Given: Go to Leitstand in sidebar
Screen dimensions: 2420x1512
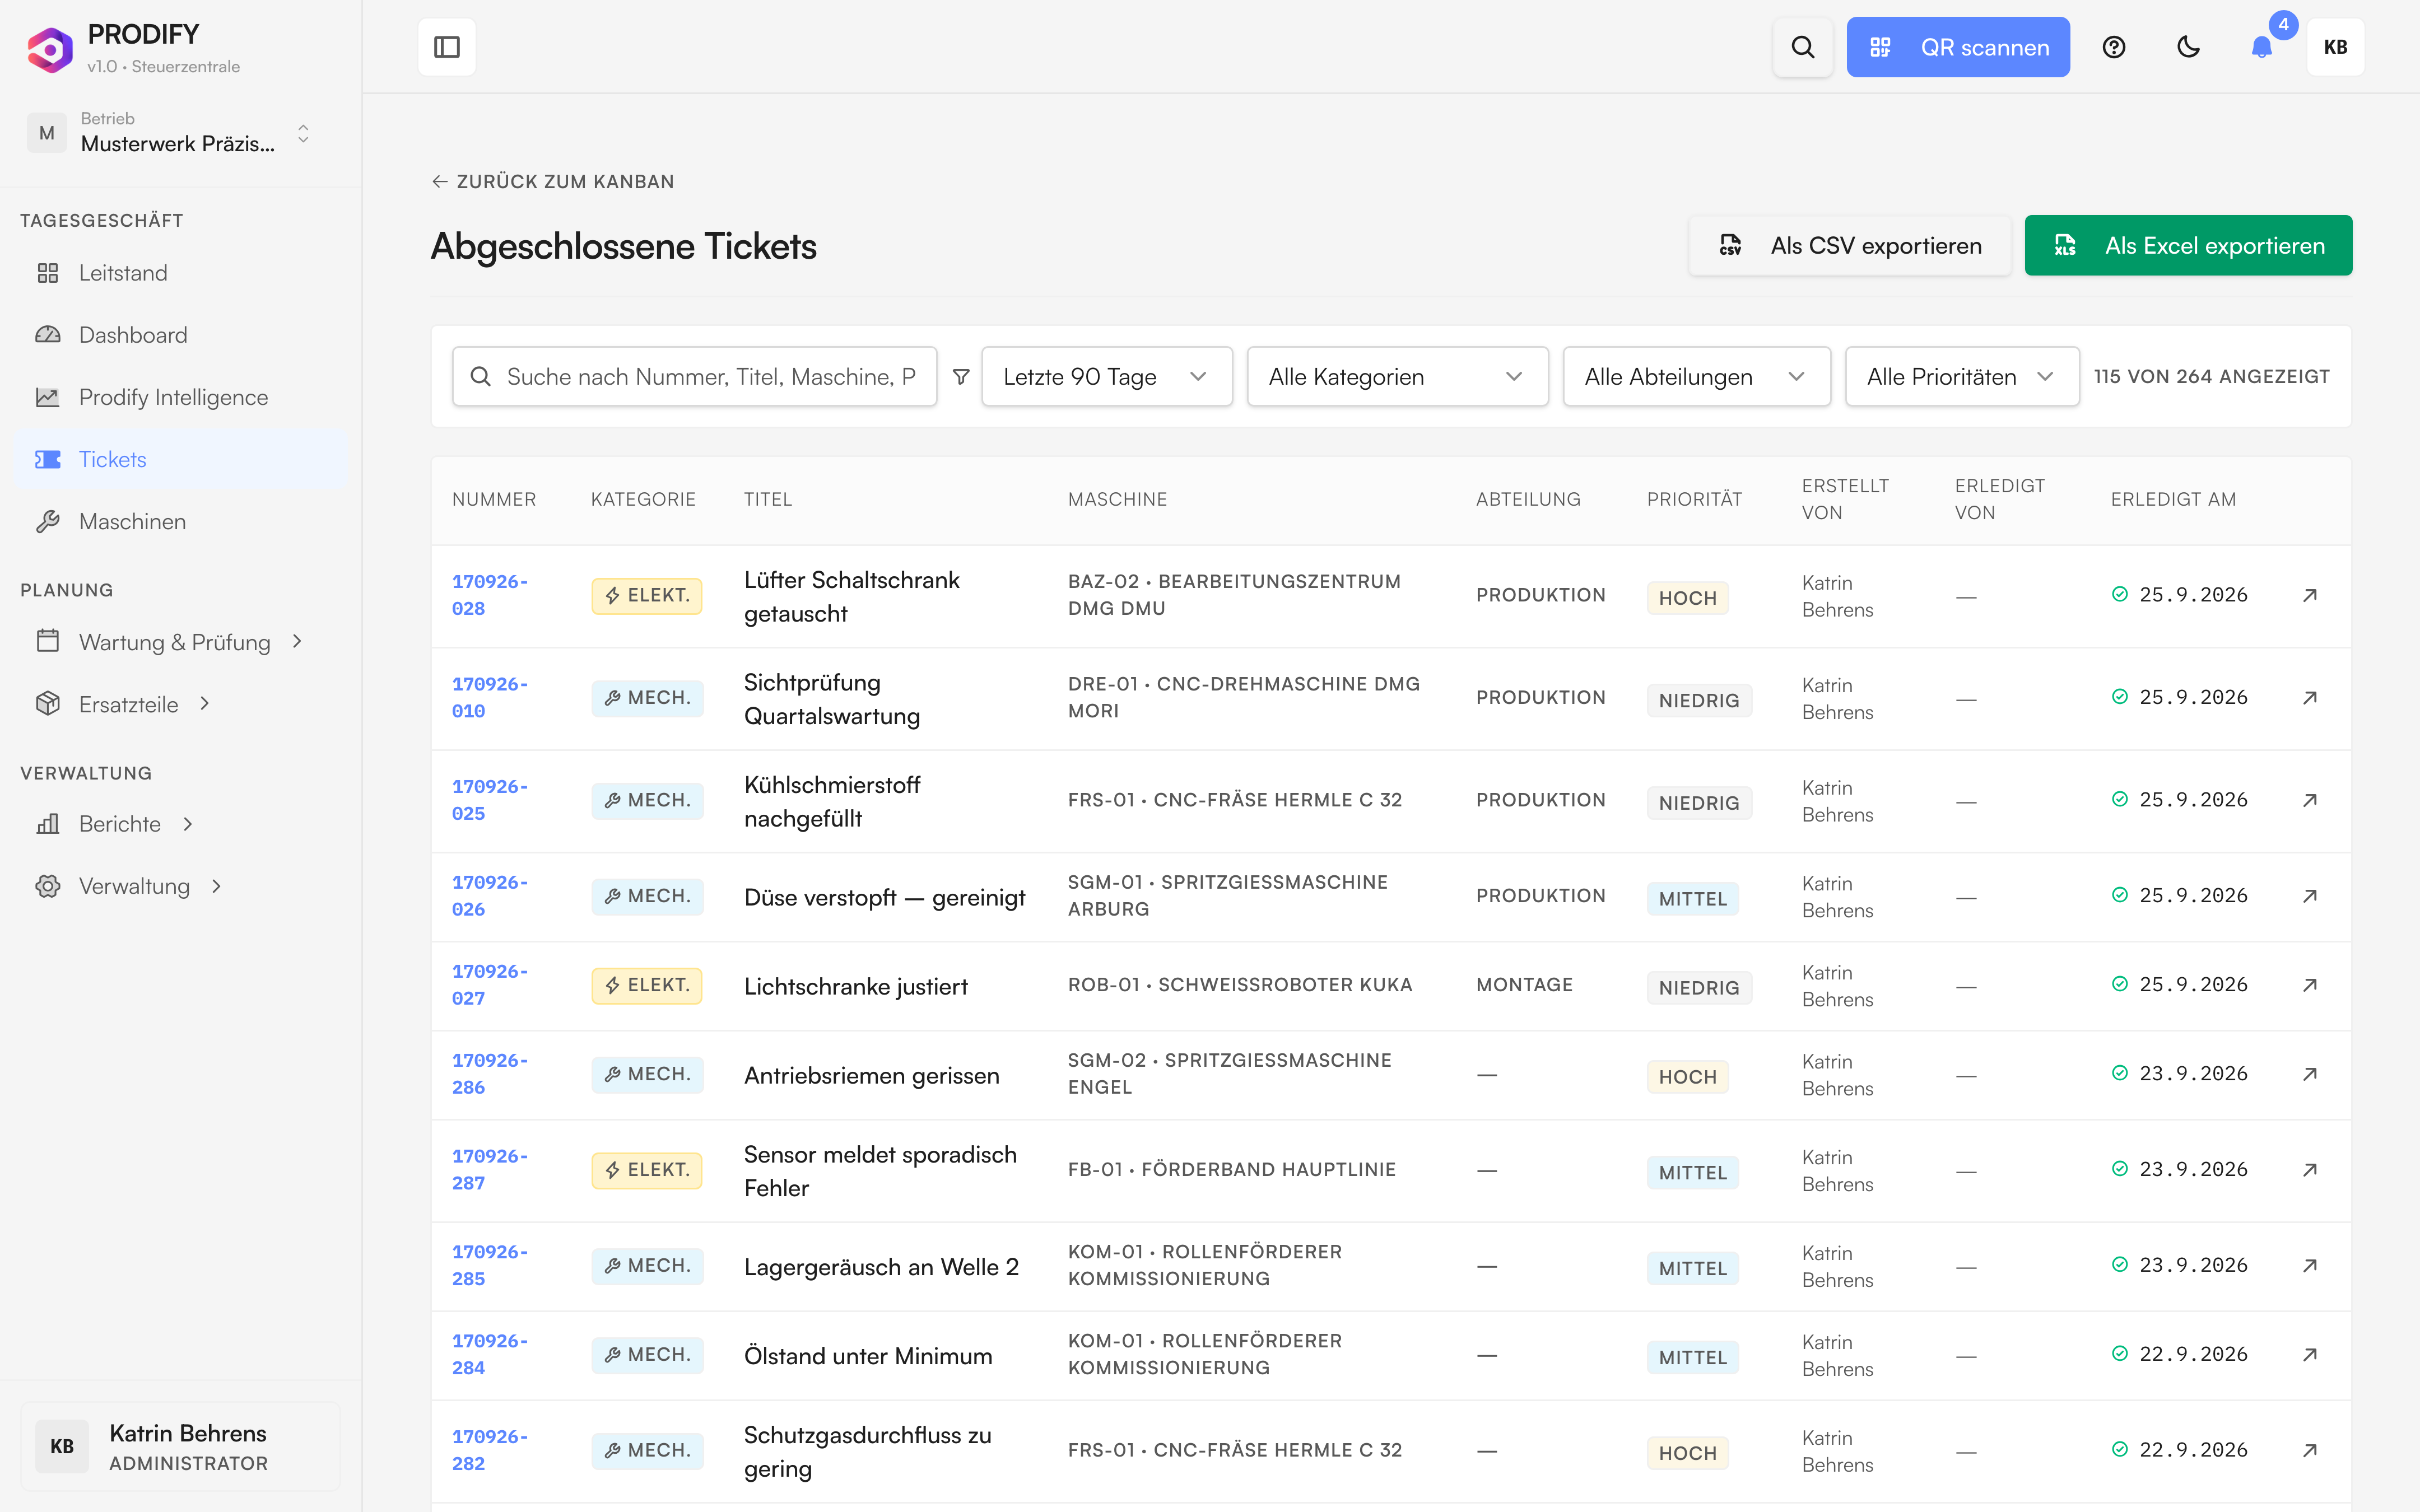Looking at the screenshot, I should pyautogui.click(x=180, y=273).
